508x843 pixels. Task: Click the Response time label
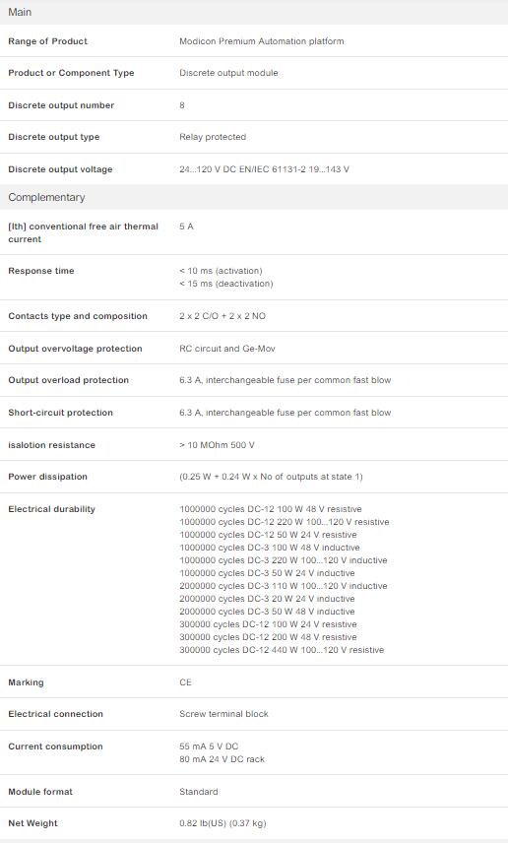pyautogui.click(x=40, y=271)
